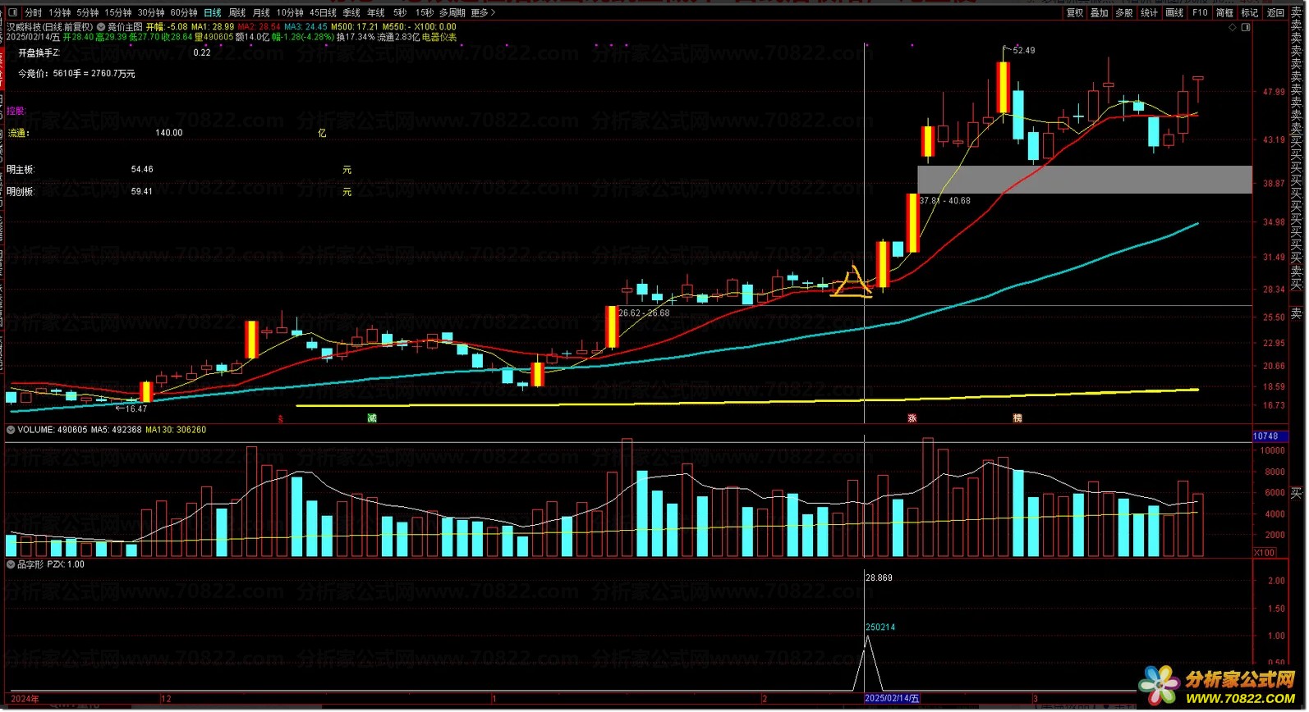The height and width of the screenshot is (712, 1309).
Task: Select the 10分钟 period tab
Action: click(289, 12)
